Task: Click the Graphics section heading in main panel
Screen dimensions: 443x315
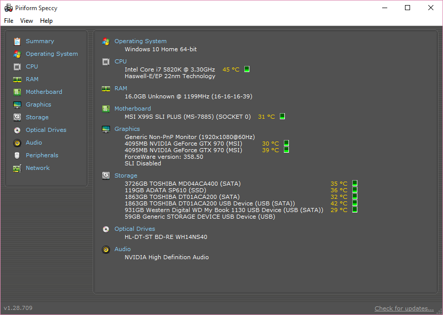Action: (127, 129)
